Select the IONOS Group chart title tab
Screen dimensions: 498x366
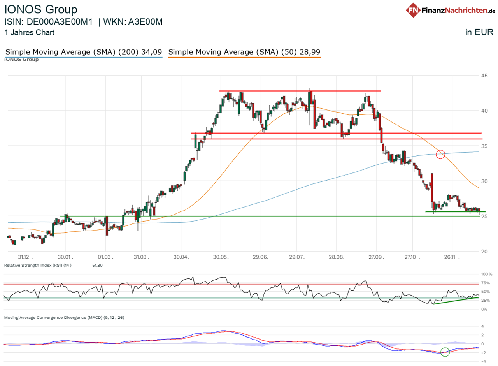[x=40, y=9]
